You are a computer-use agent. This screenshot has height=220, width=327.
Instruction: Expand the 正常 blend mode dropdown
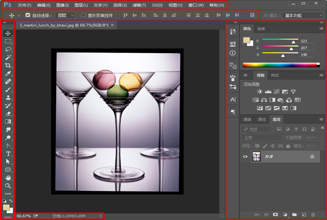coord(261,138)
